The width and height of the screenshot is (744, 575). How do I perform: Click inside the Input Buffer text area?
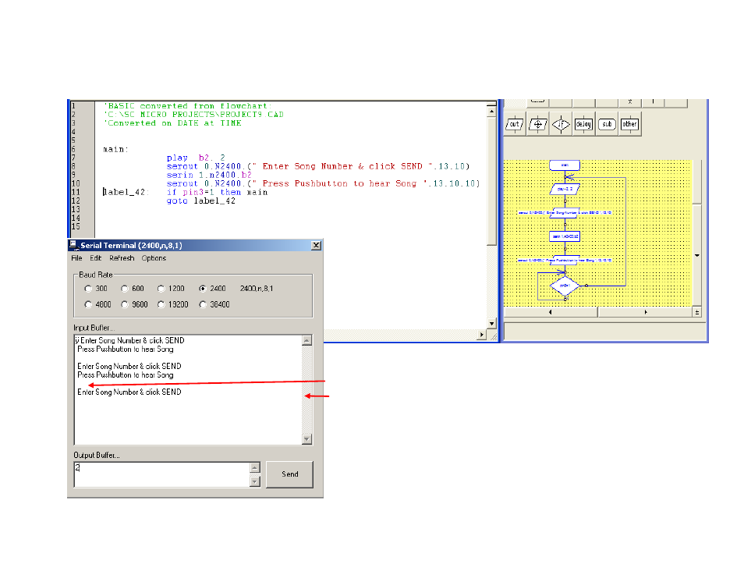[188, 390]
